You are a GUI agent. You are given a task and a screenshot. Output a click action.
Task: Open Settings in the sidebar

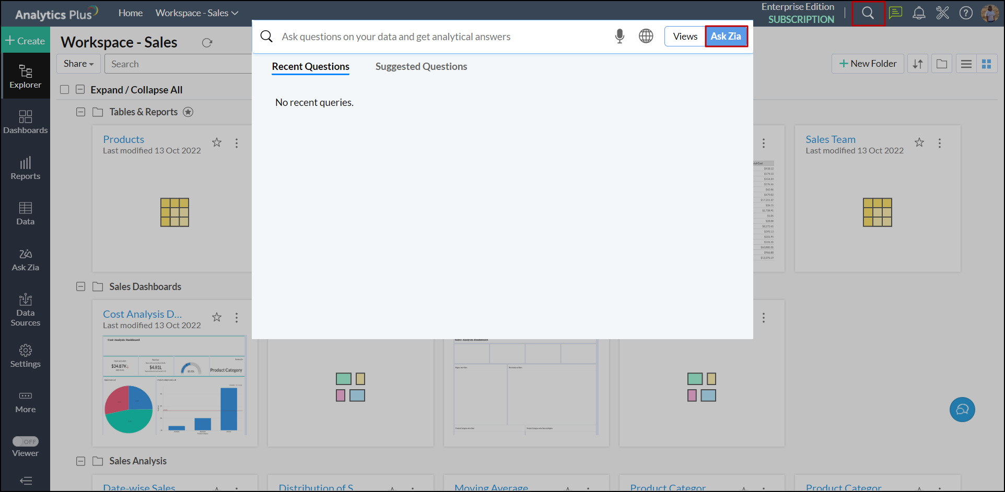25,356
